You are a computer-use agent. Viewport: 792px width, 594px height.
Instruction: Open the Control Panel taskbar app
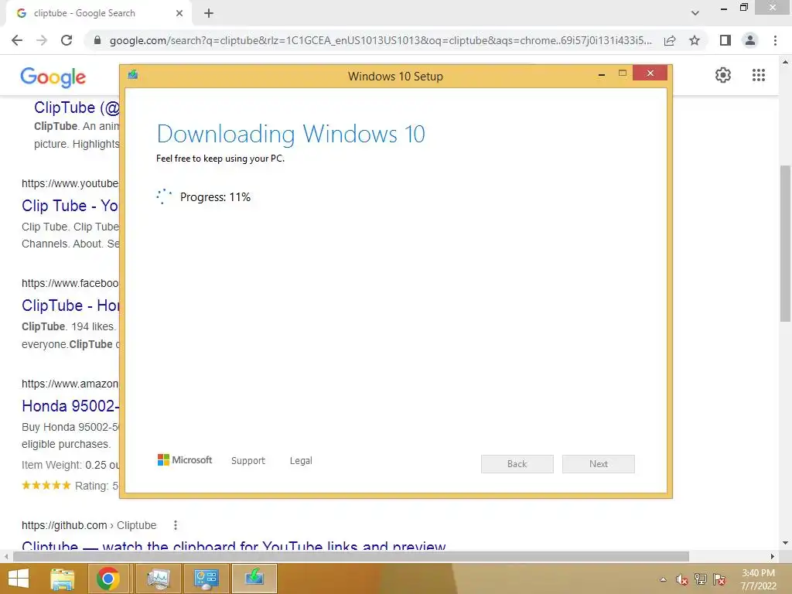coord(206,579)
